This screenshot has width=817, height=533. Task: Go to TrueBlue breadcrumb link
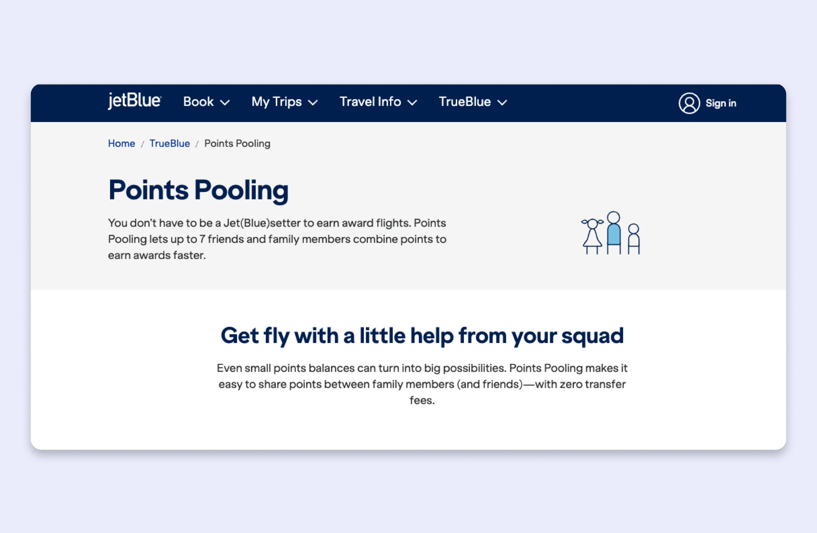[x=170, y=143]
